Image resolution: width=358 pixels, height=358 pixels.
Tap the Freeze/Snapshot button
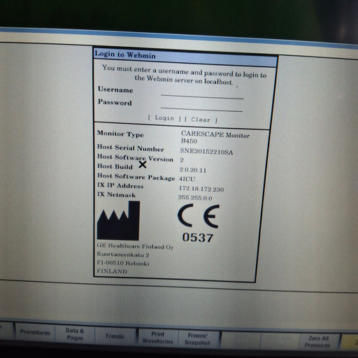click(198, 339)
